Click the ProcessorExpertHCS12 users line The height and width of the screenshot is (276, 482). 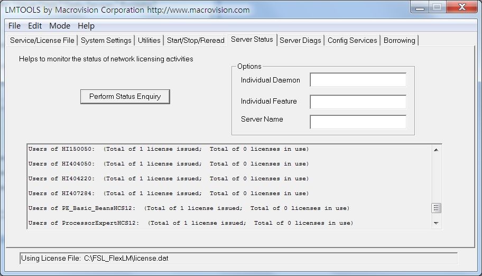click(191, 223)
